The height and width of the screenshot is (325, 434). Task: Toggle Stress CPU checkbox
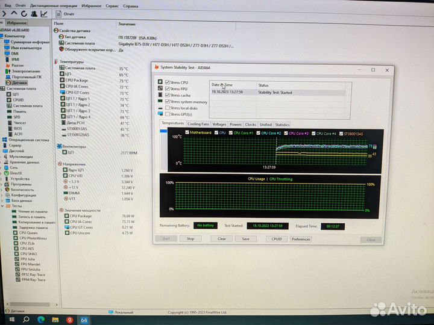pos(167,82)
